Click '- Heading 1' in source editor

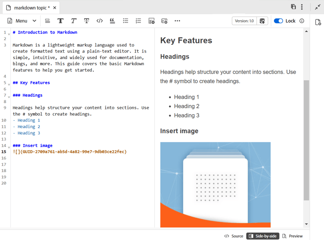point(26,120)
